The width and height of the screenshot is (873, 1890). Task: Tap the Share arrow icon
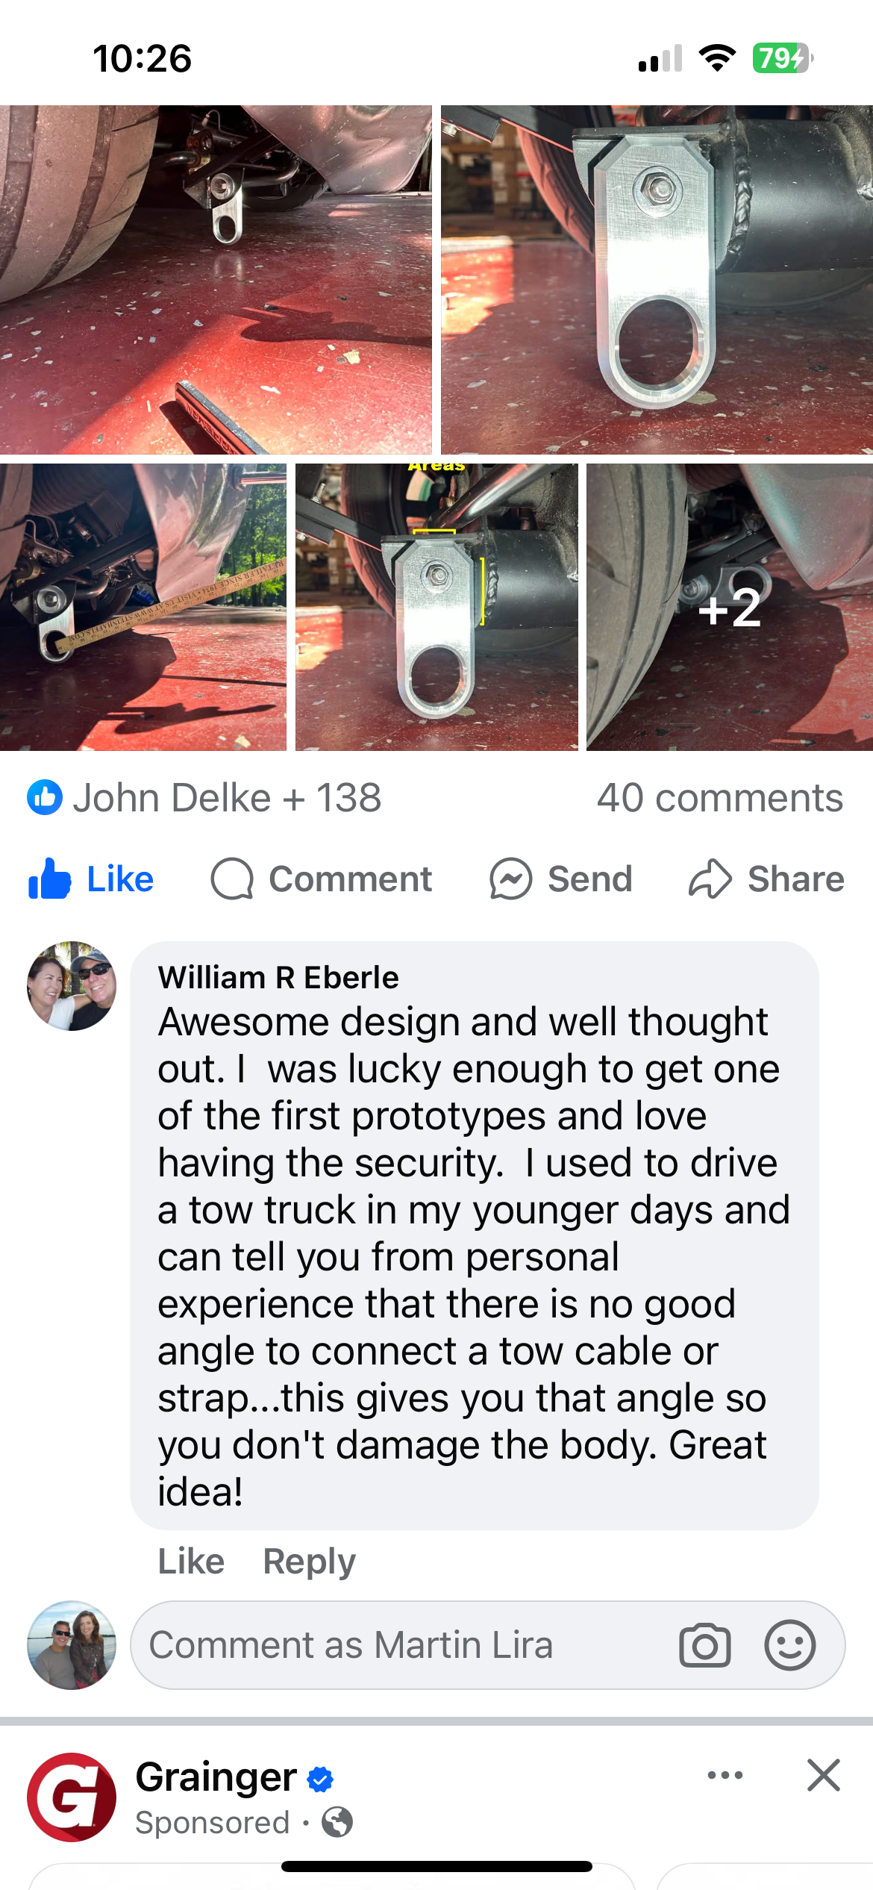click(x=710, y=879)
